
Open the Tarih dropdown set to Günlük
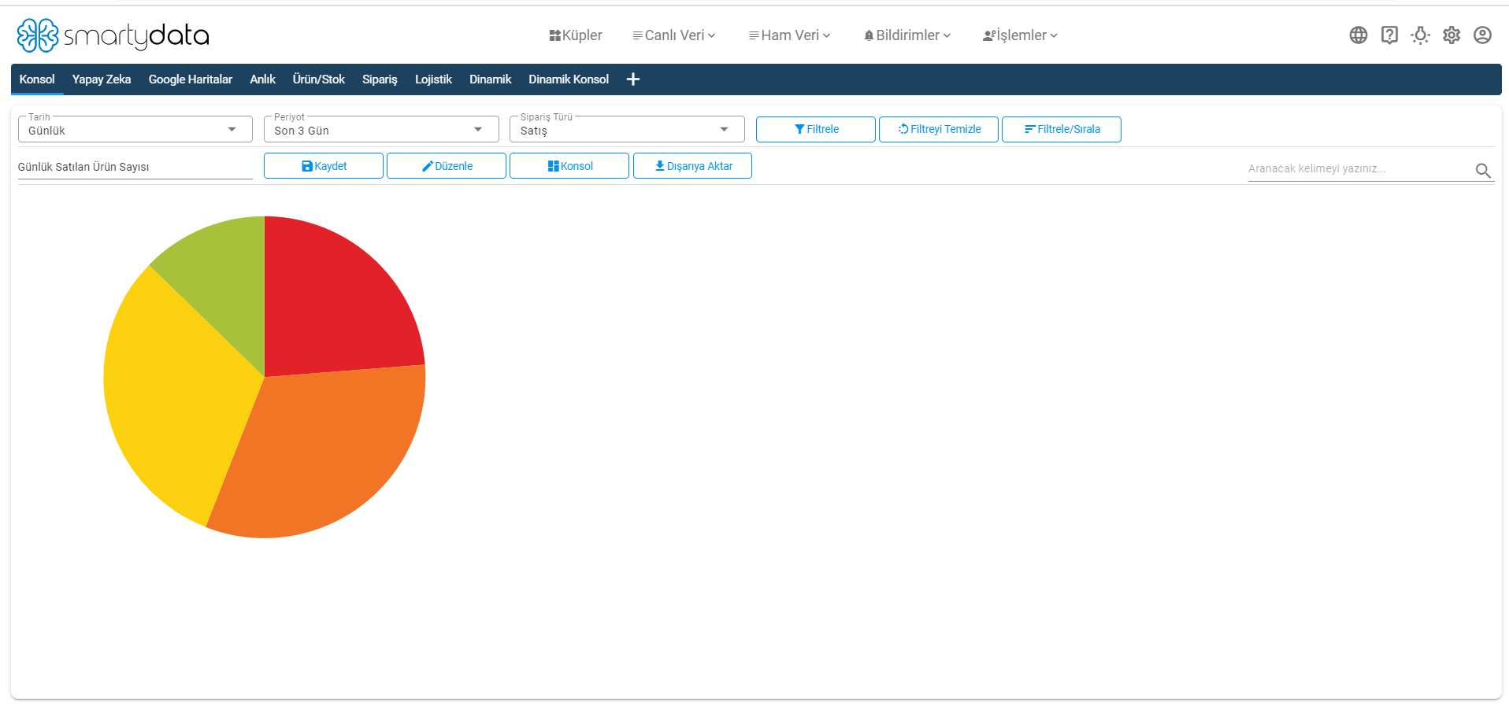[135, 130]
